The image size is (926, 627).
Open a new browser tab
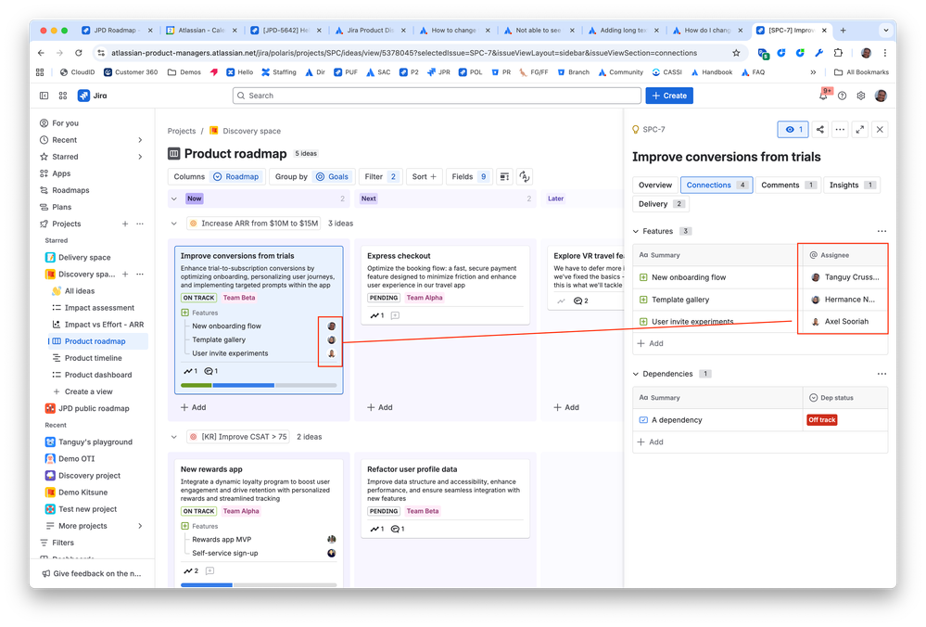coord(843,30)
